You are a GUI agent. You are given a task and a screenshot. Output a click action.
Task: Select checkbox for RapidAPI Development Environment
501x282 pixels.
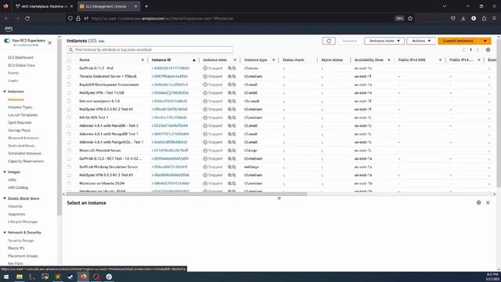69,85
